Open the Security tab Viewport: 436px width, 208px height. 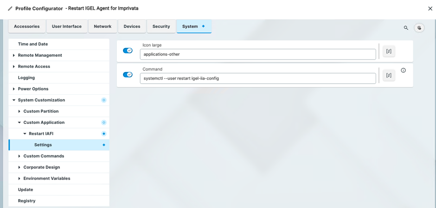click(x=161, y=26)
